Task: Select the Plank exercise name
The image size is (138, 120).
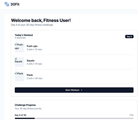Action: tap(30, 75)
